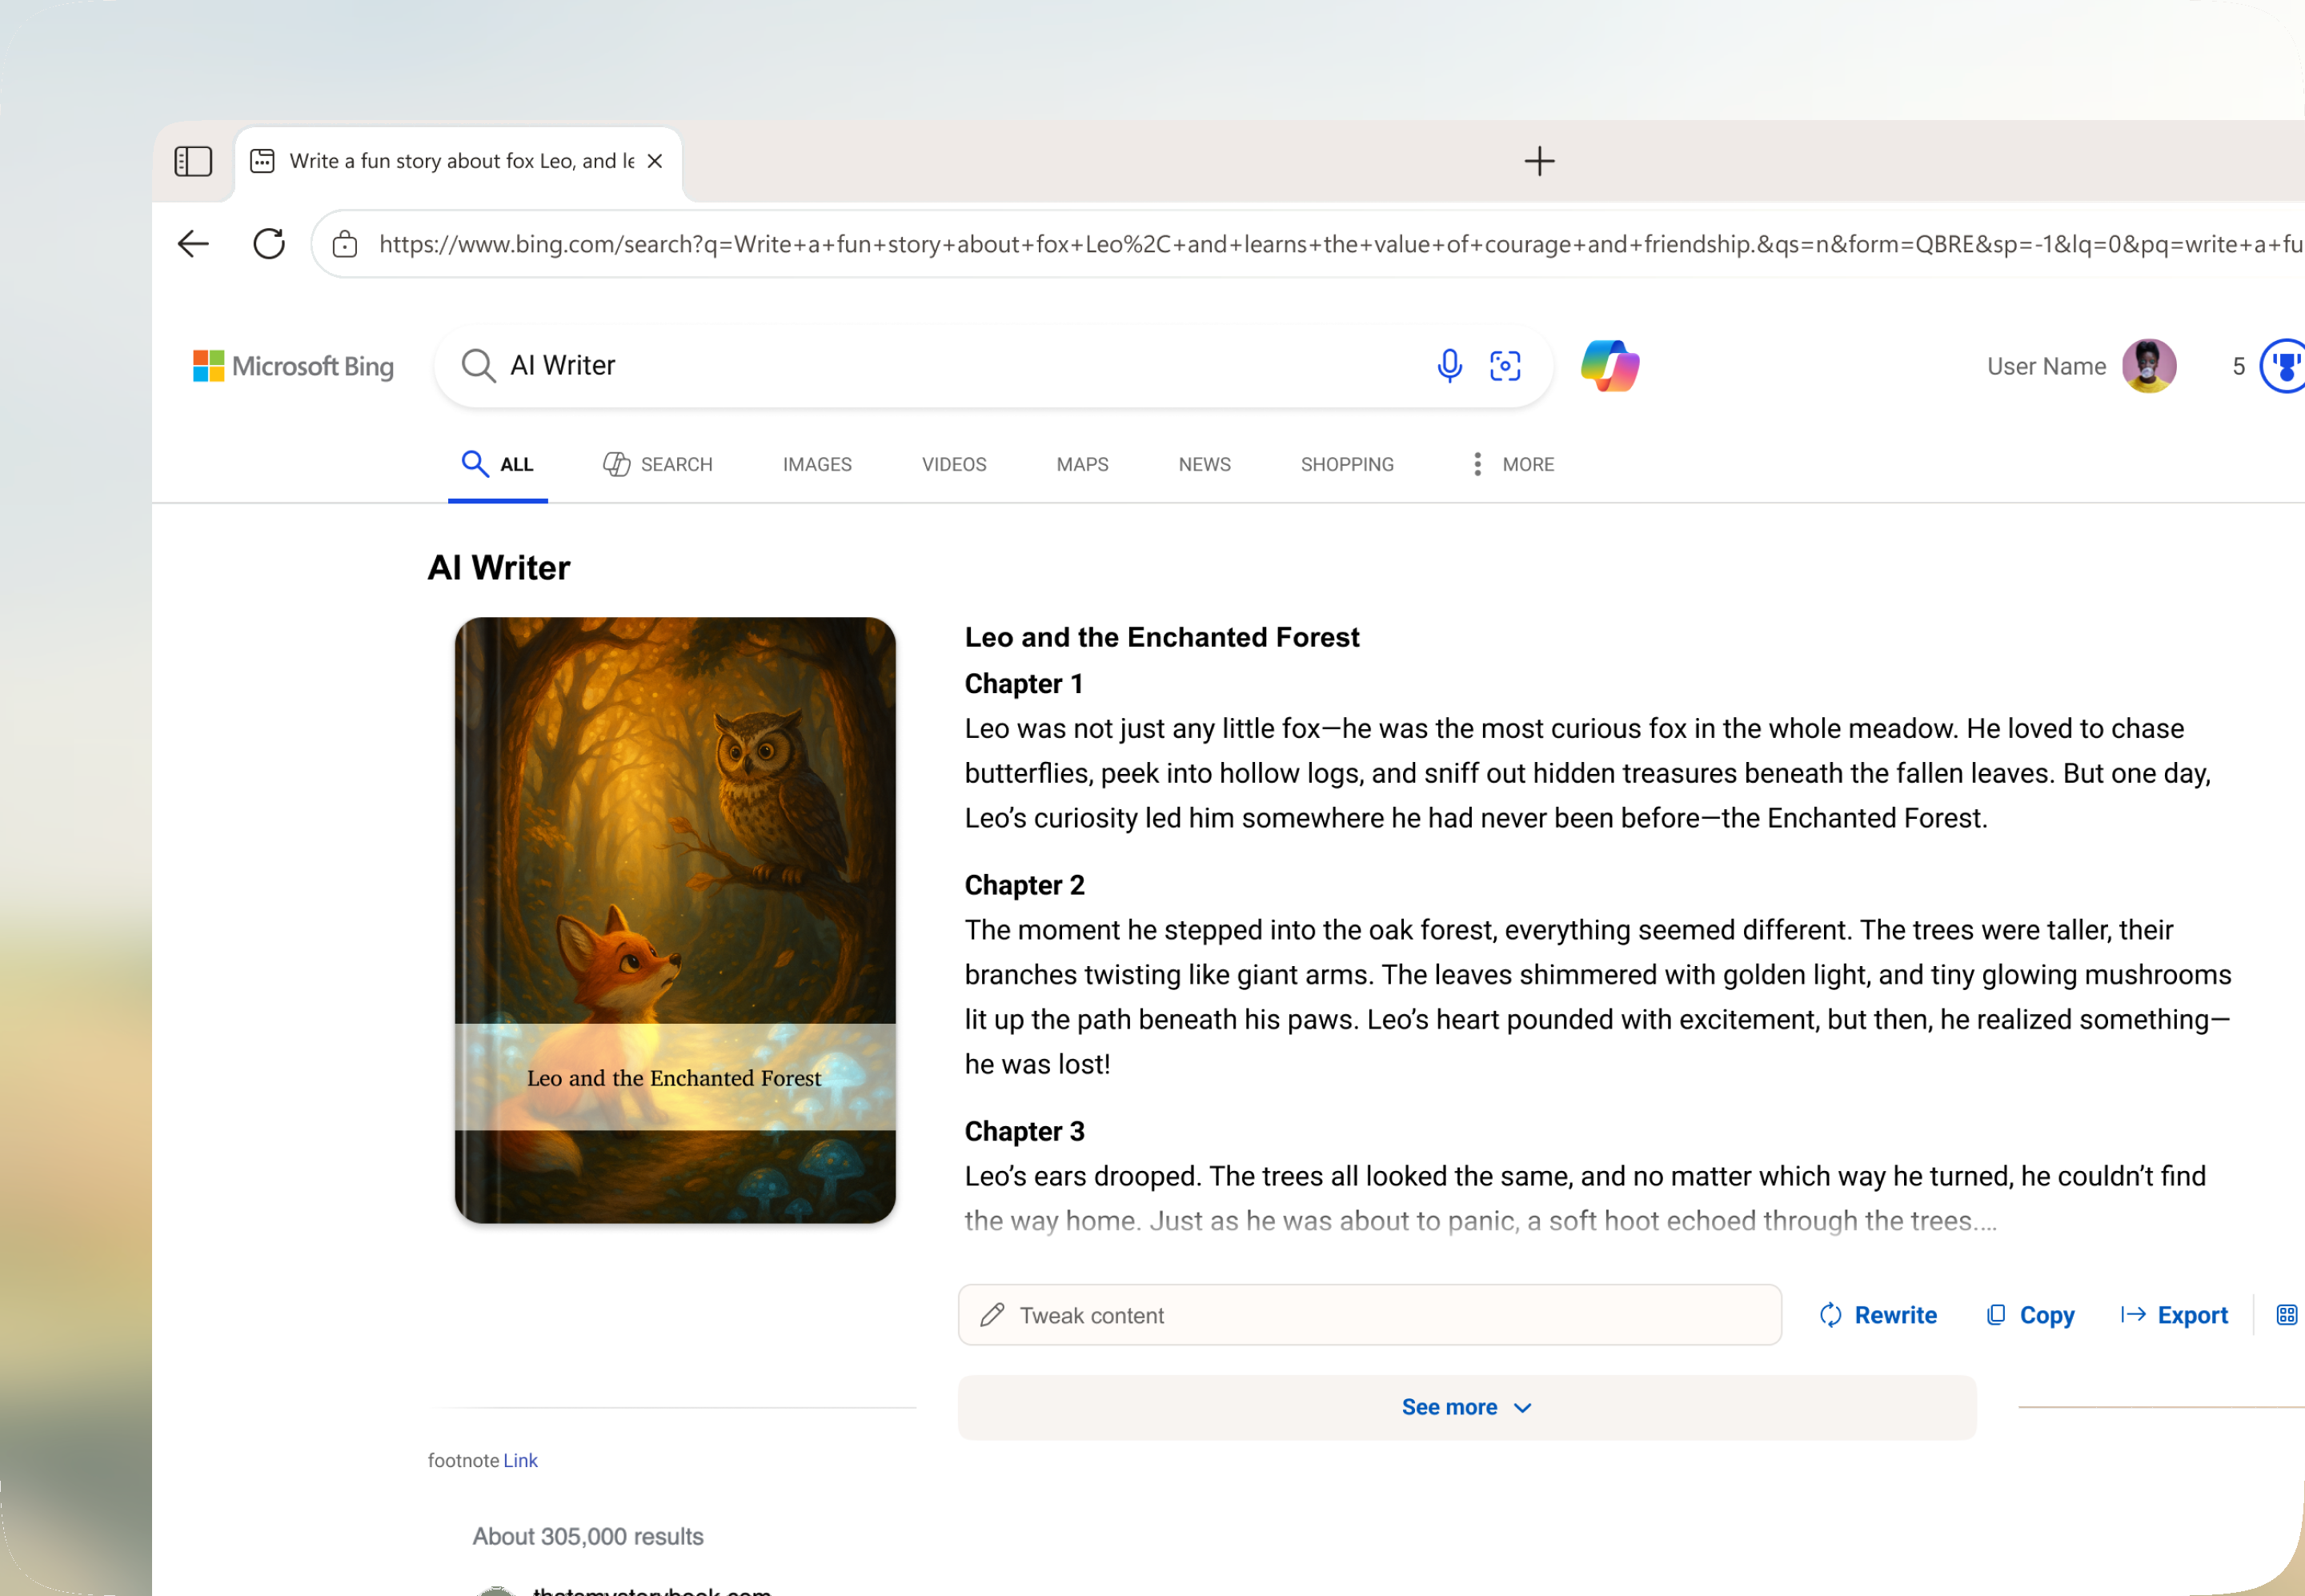
Task: Switch to the SEARCH tab
Action: tap(658, 464)
